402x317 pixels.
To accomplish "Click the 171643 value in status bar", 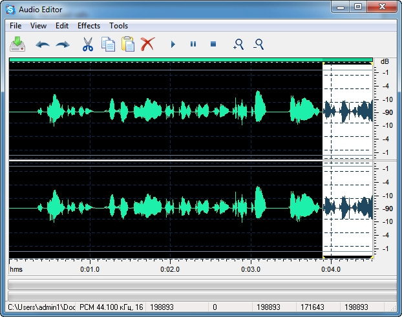I will click(x=312, y=307).
